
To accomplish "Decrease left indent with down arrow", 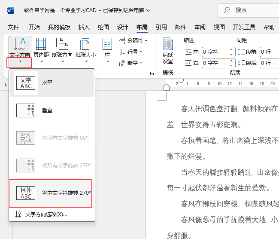I will pyautogui.click(x=231, y=54).
